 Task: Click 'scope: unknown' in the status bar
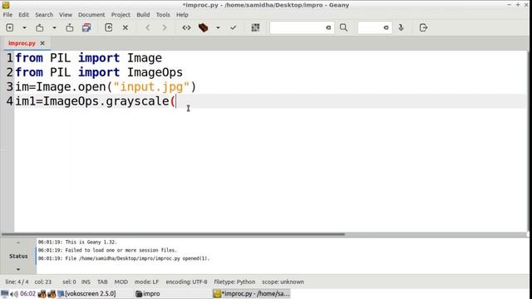click(283, 282)
